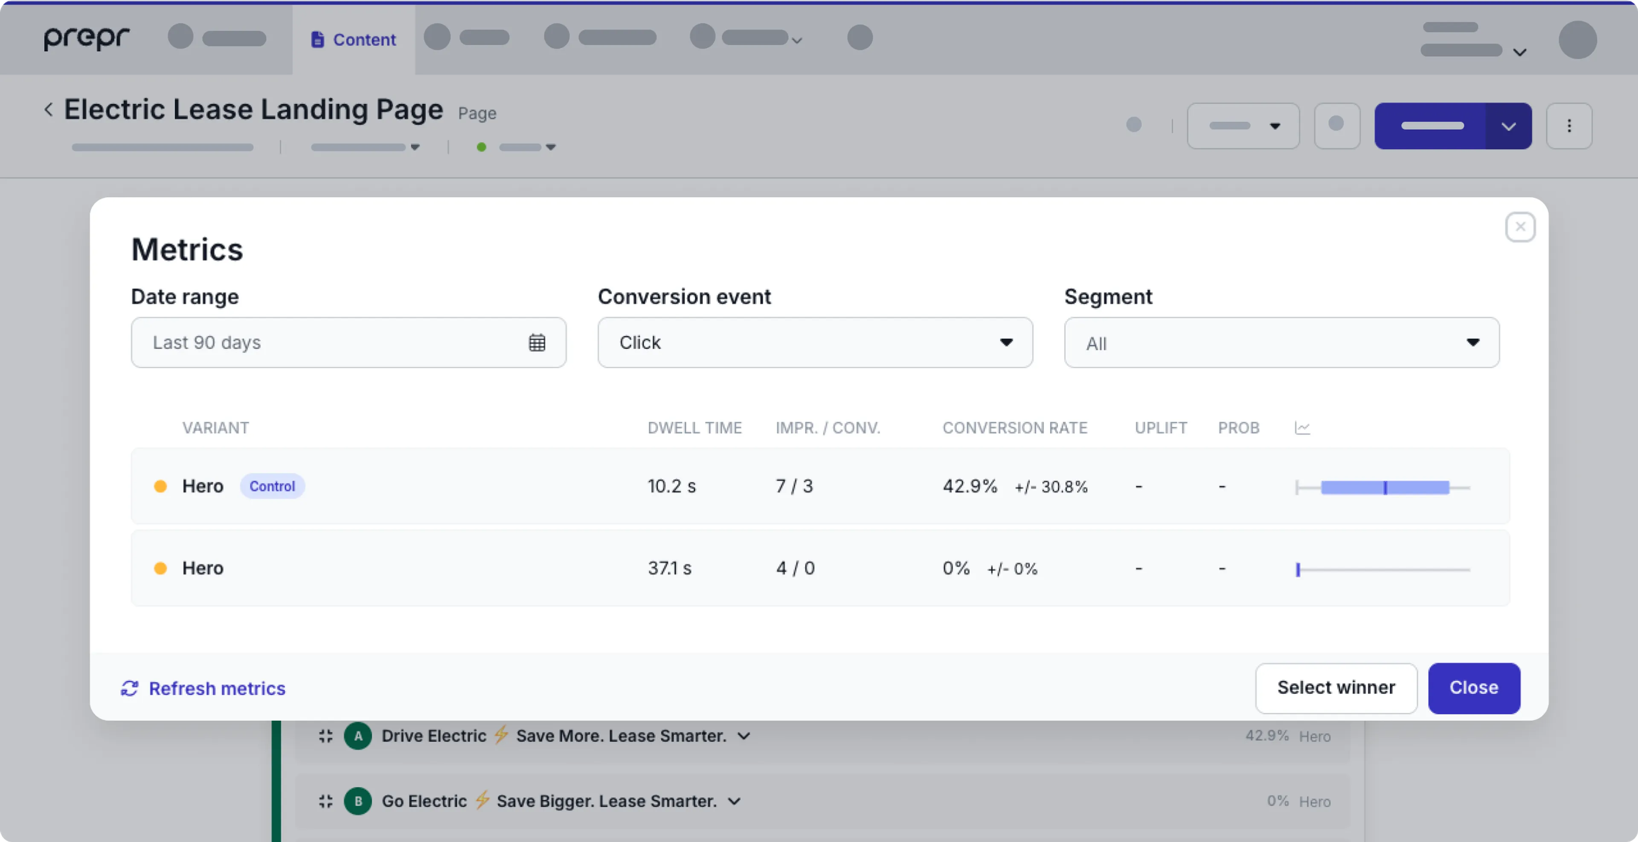Click the Last 90 days date field

click(x=349, y=343)
